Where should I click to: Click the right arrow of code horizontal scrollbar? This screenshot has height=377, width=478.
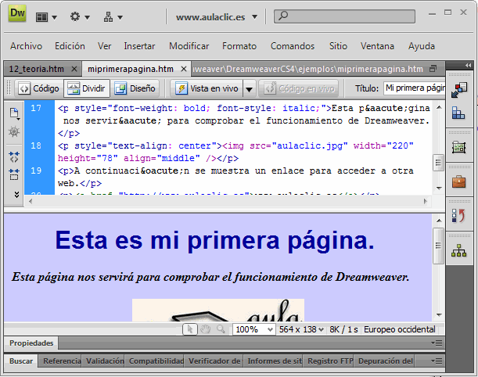point(425,201)
